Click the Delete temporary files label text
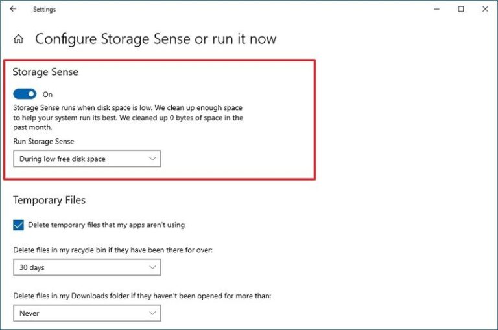 pos(106,225)
